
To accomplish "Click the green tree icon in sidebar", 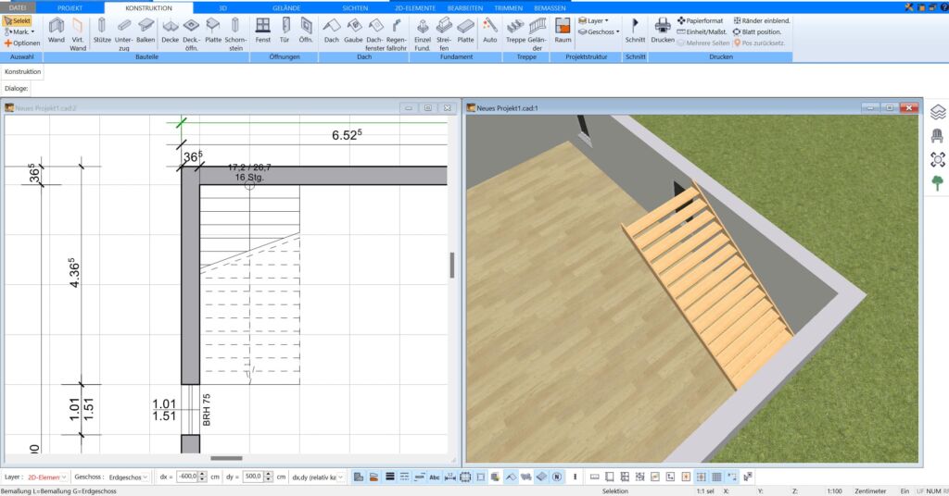I will pyautogui.click(x=938, y=182).
